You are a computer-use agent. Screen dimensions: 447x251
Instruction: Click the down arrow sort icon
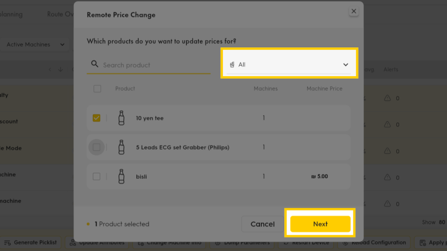(61, 69)
